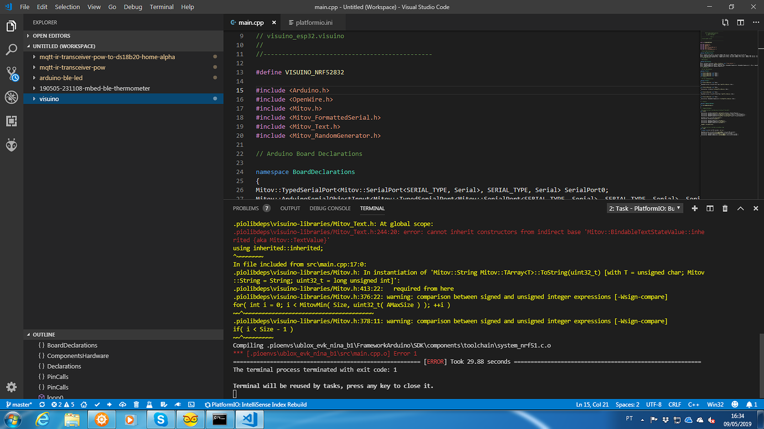Viewport: 764px width, 429px height.
Task: Open PlatformIO Serial Monitor plug icon
Action: (177, 405)
